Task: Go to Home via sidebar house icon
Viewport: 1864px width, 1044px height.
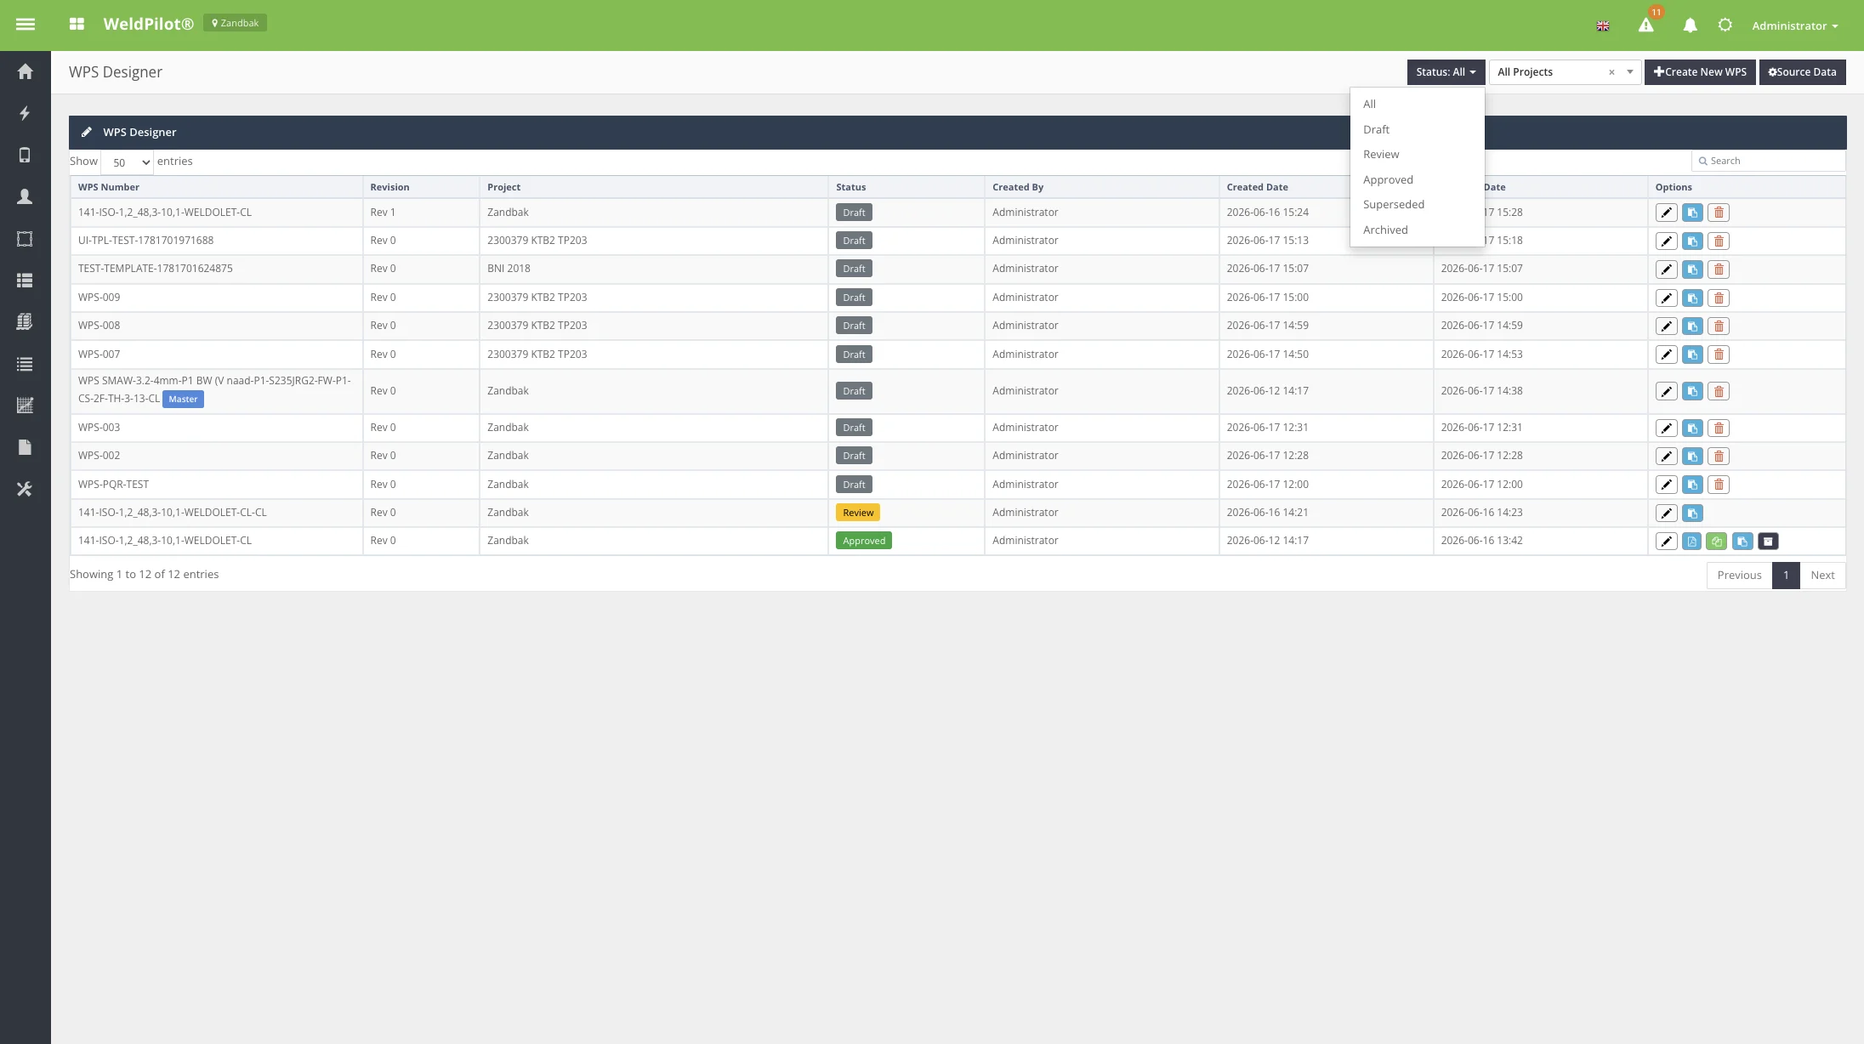Action: point(25,71)
